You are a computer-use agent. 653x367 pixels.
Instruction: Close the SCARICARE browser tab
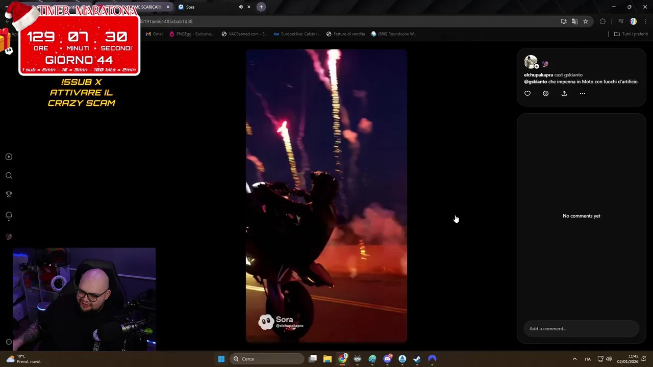pyautogui.click(x=167, y=7)
